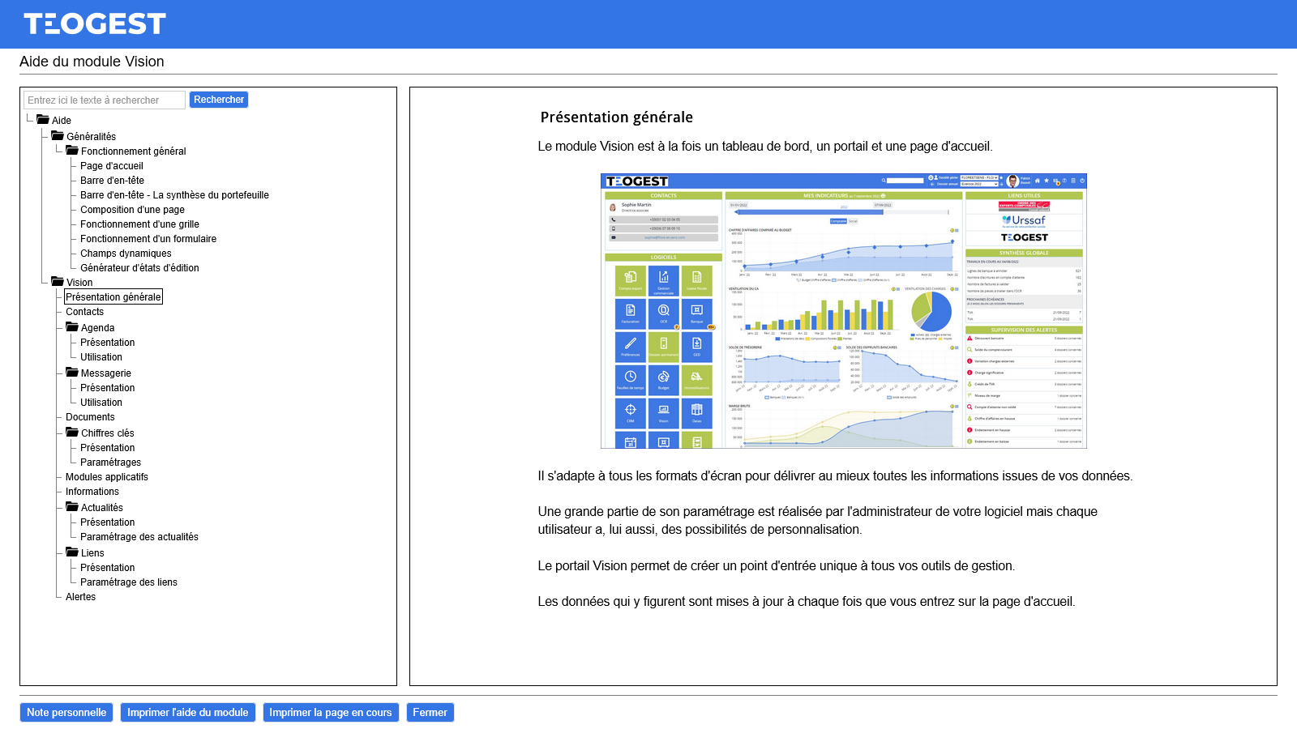This screenshot has height=729, width=1297.
Task: Click the Vision dashboard screenshot image
Action: coord(843,311)
